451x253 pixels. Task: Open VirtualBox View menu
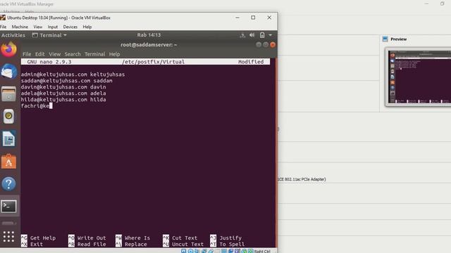pyautogui.click(x=37, y=27)
